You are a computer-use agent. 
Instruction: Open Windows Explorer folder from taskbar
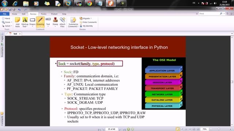pos(26,3)
